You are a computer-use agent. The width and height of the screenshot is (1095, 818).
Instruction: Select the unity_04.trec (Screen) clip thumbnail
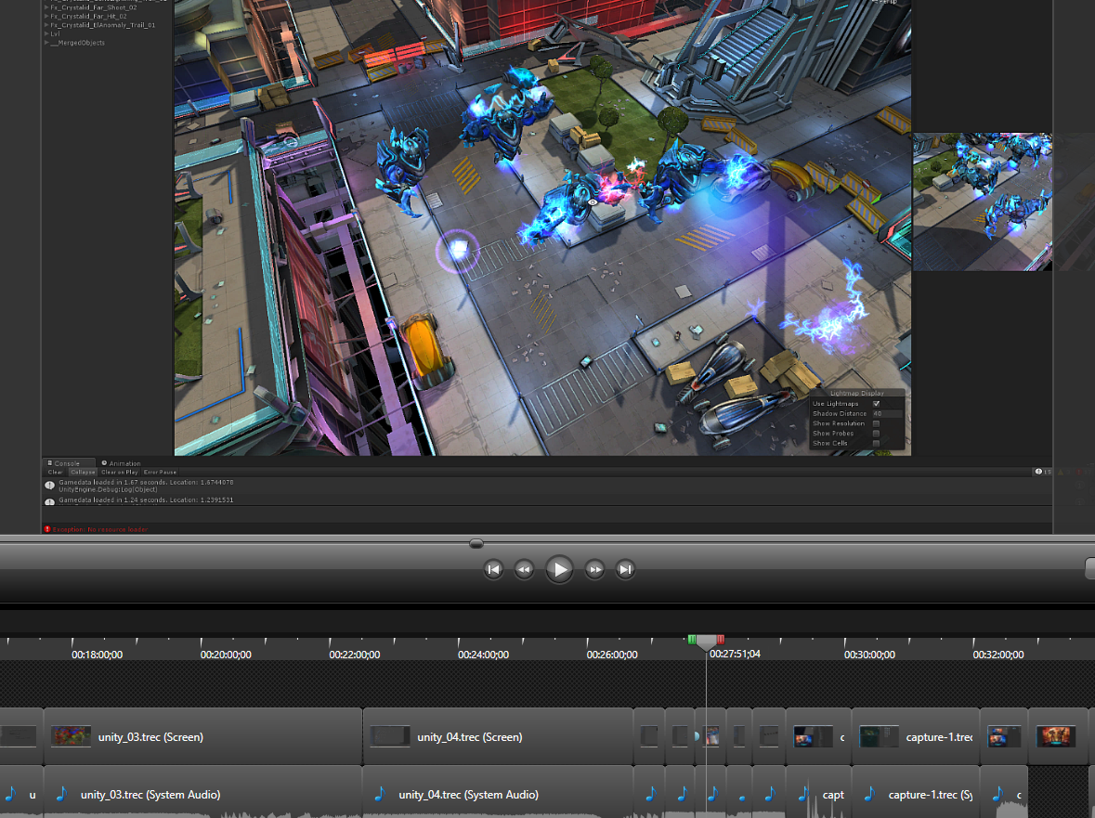[390, 737]
